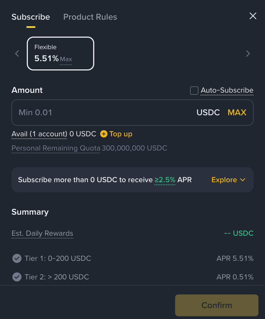Screen dimensions: 265x319
Task: Click the Est. Daily Rewards label
Action: [x=42, y=234]
